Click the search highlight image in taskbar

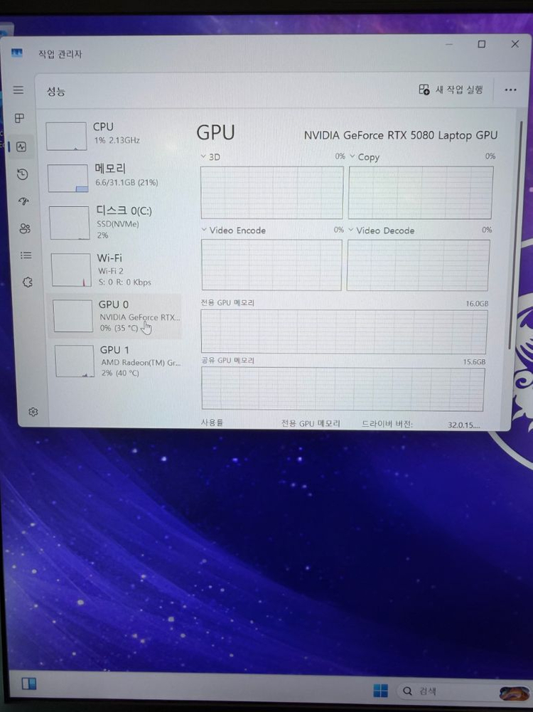coord(514,693)
